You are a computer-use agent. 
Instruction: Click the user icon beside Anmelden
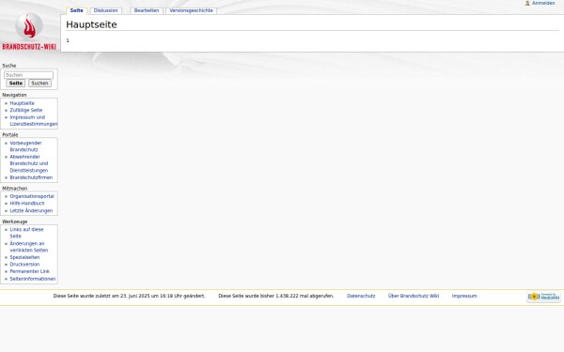click(x=527, y=3)
